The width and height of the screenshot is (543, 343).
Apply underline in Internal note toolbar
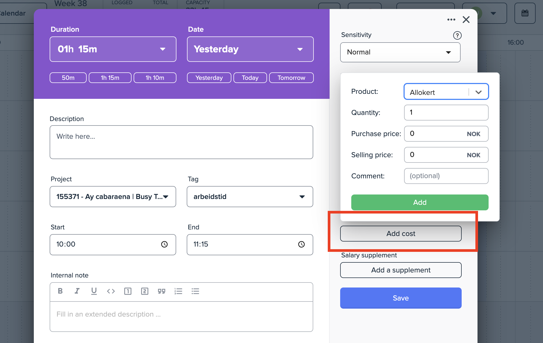click(x=94, y=291)
